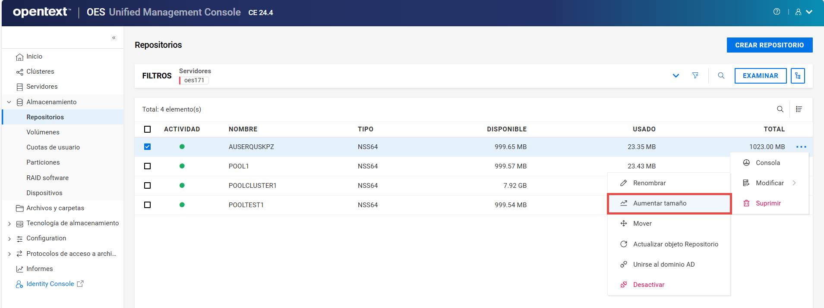Check the POOL1 row checkbox

pos(148,166)
